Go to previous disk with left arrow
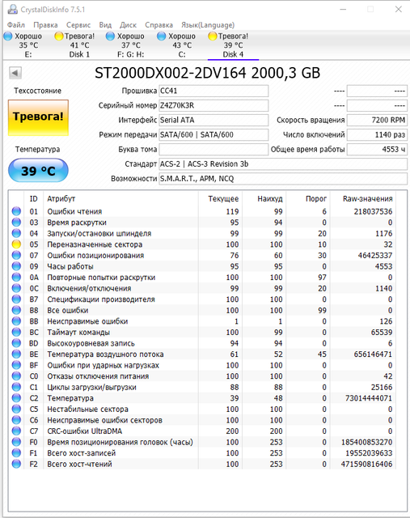The width and height of the screenshot is (410, 518). coord(15,73)
